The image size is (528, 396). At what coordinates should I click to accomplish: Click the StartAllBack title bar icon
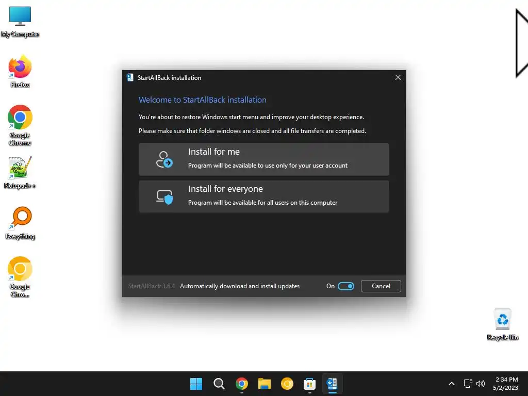coord(130,77)
